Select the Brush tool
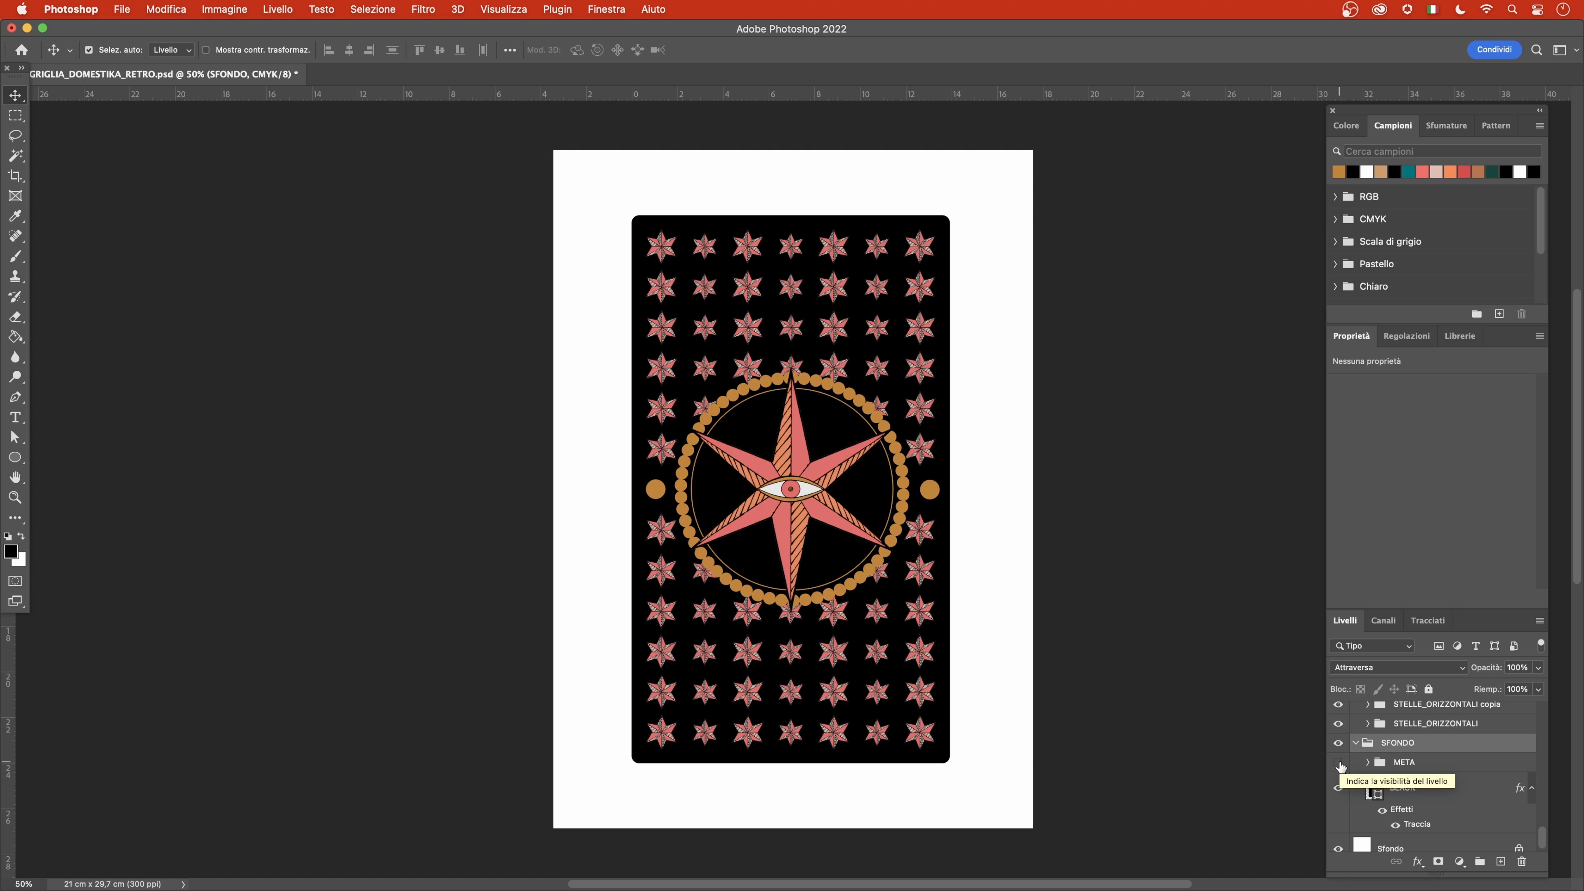This screenshot has height=891, width=1584. pos(15,257)
